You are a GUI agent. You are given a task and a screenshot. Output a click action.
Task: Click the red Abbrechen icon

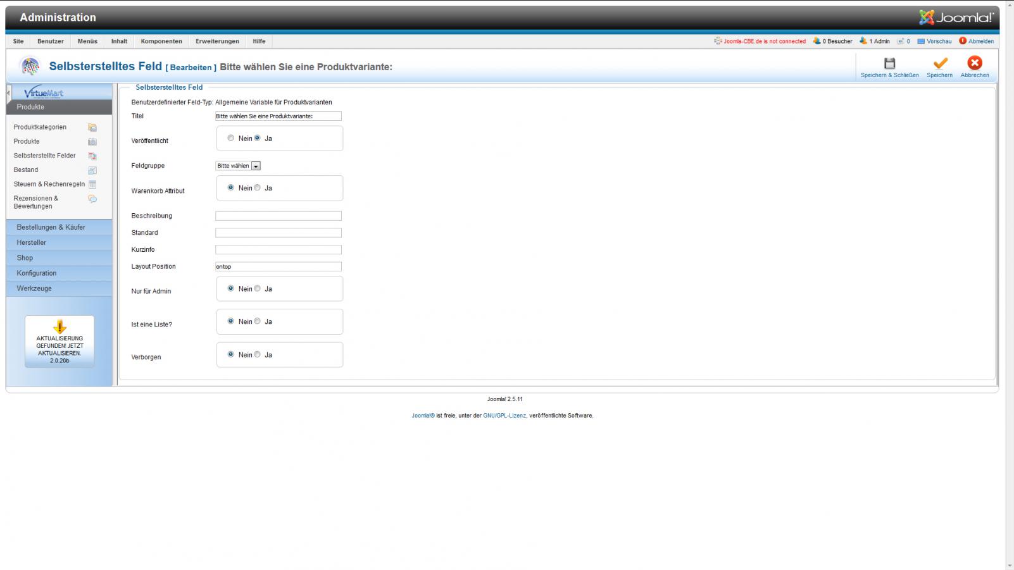pos(974,63)
